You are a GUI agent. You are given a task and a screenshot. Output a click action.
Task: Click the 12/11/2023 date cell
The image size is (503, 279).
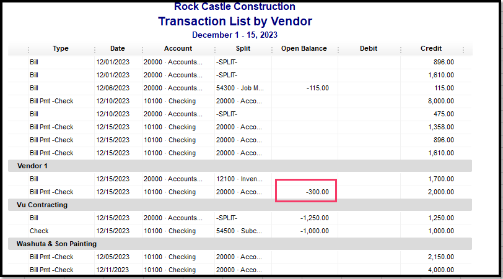113,270
